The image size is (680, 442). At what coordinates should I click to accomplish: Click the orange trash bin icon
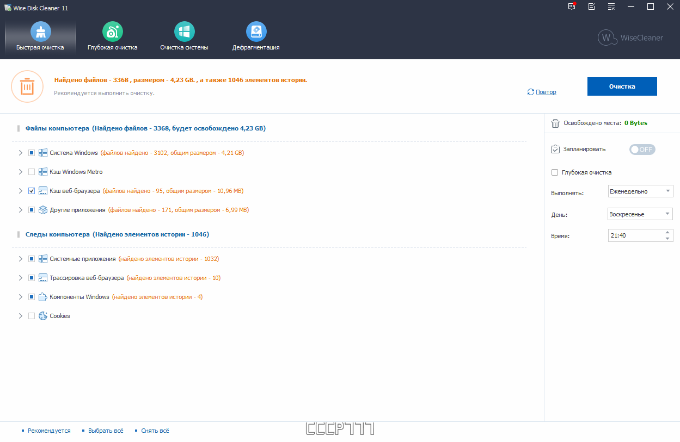tap(27, 86)
